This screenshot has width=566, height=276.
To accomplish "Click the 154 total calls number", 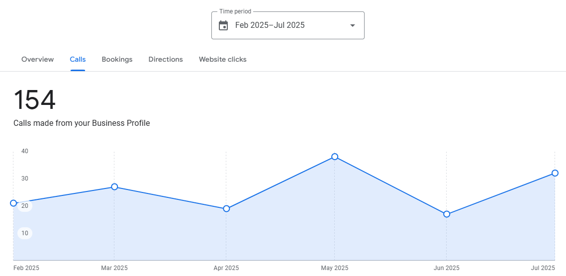I will tap(34, 100).
